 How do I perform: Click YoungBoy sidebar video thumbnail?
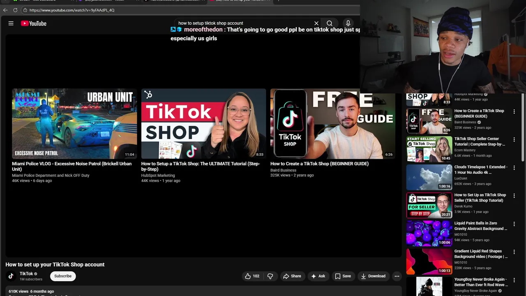429,287
